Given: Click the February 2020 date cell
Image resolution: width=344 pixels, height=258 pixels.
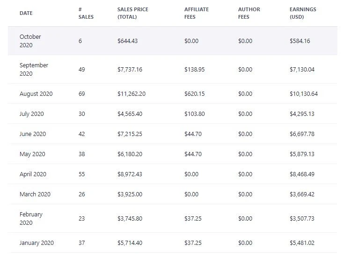Looking at the screenshot, I should [x=31, y=218].
